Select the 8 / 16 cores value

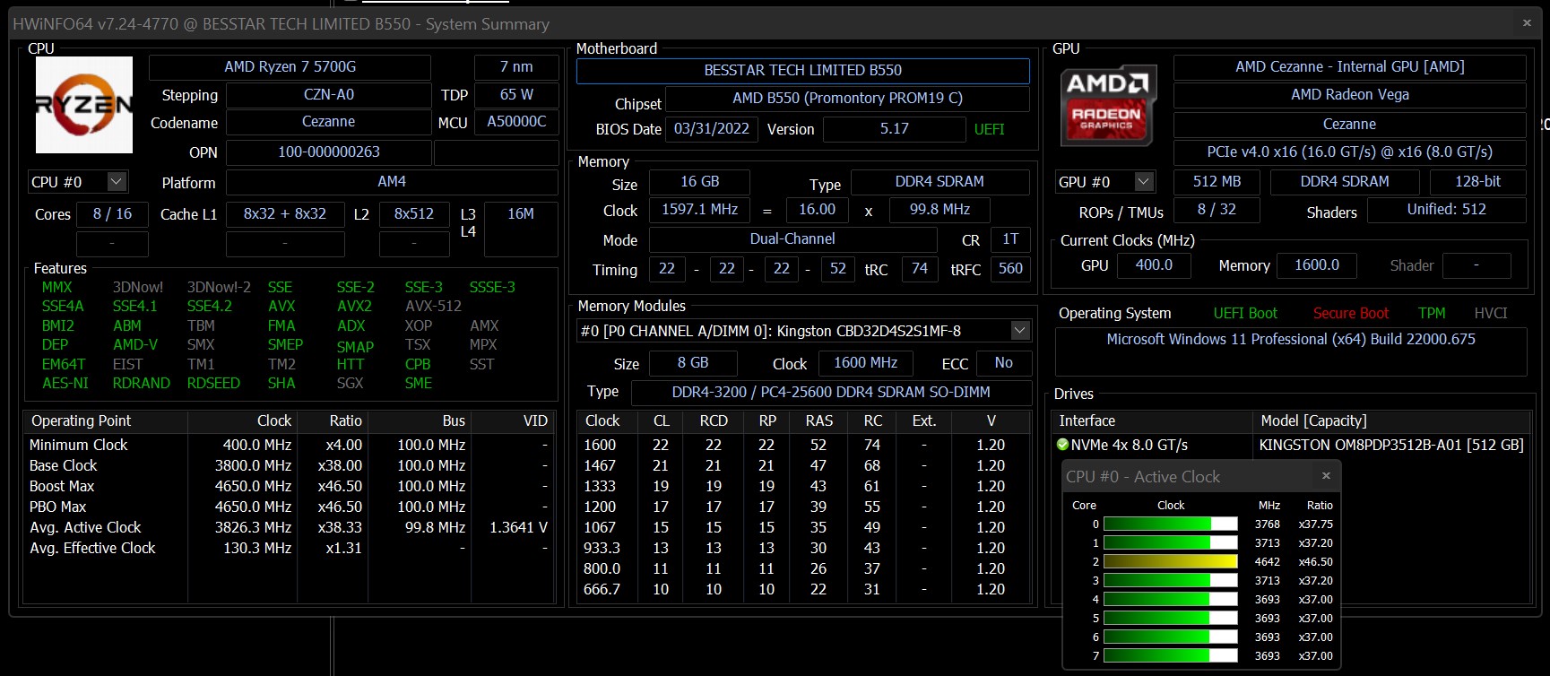tap(112, 214)
